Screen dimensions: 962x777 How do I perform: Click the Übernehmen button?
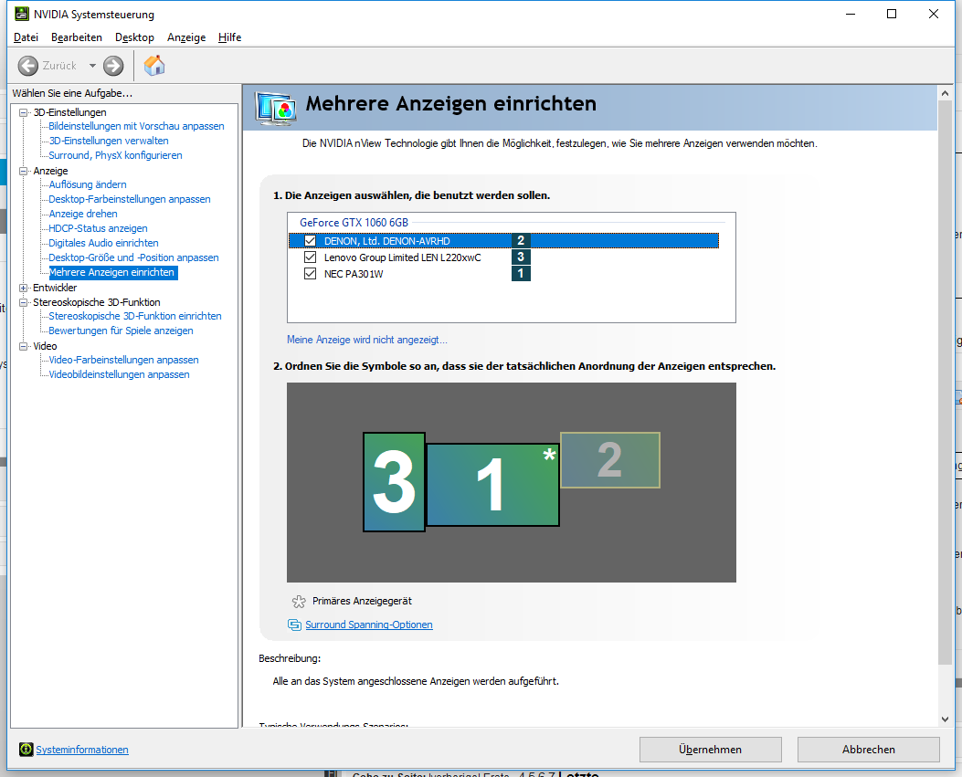711,750
